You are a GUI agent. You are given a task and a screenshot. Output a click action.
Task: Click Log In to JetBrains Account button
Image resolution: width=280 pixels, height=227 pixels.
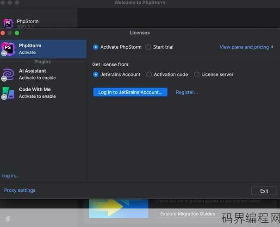[130, 92]
